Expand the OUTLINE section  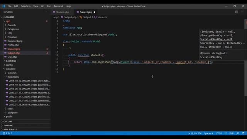8,122
